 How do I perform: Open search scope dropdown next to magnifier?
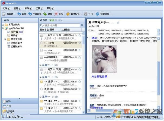(44, 25)
